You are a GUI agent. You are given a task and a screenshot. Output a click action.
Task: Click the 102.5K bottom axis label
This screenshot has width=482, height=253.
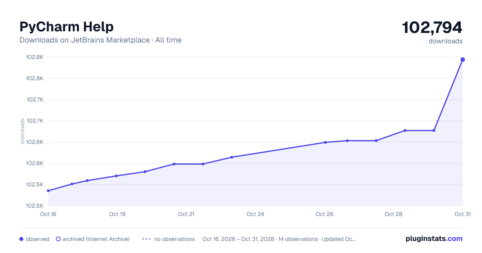(35, 206)
